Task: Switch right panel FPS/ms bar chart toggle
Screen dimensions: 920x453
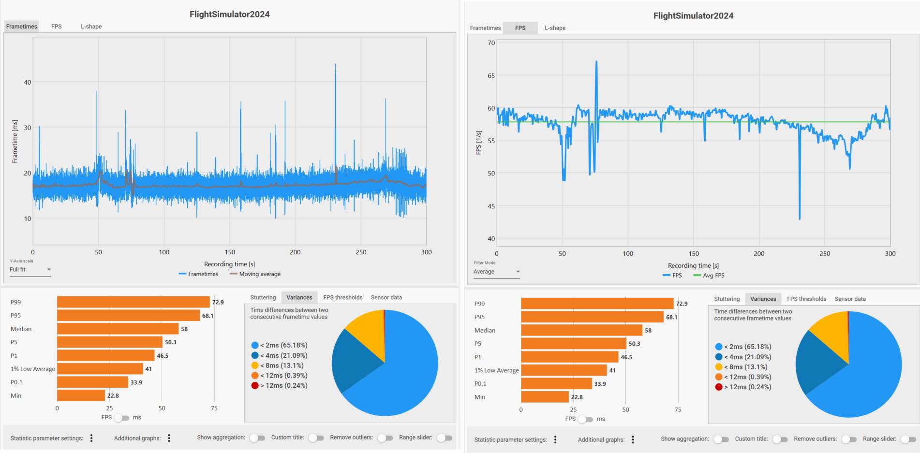Action: click(x=585, y=419)
